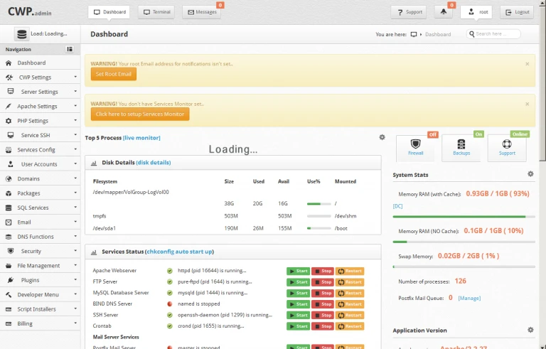Open the Dashboard tab in top bar
546x349 pixels.
(109, 12)
